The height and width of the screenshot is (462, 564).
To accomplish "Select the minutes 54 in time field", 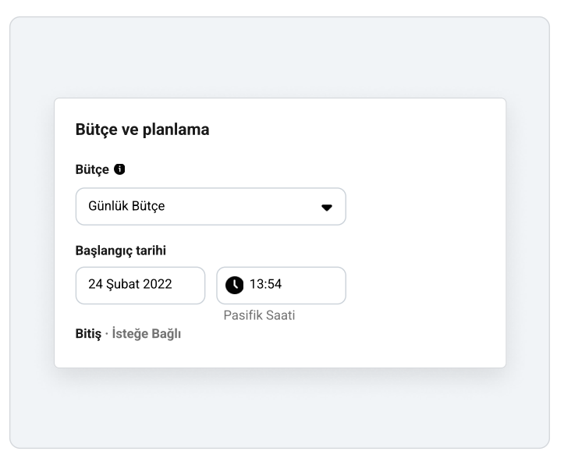I will (274, 284).
